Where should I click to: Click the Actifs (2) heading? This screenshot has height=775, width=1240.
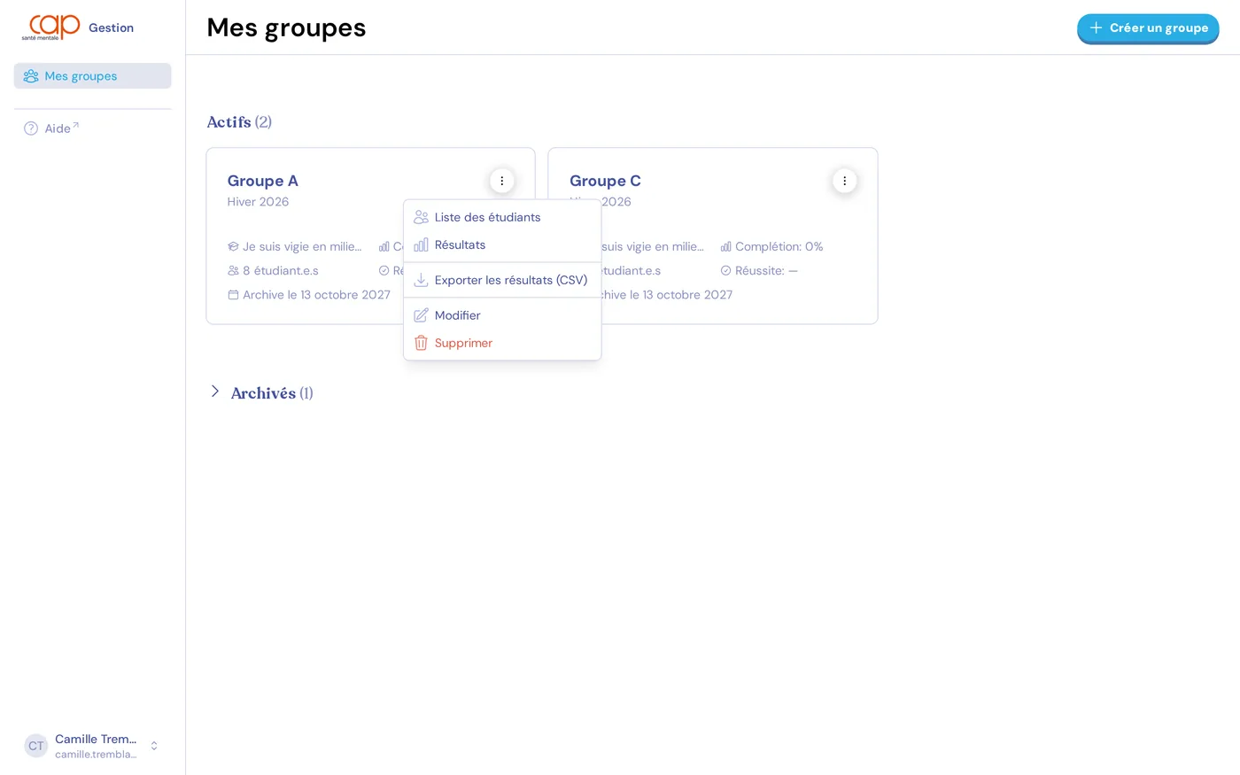239,122
